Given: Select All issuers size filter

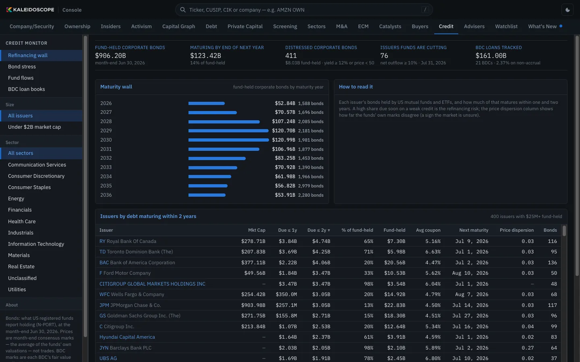Looking at the screenshot, I should (41, 116).
